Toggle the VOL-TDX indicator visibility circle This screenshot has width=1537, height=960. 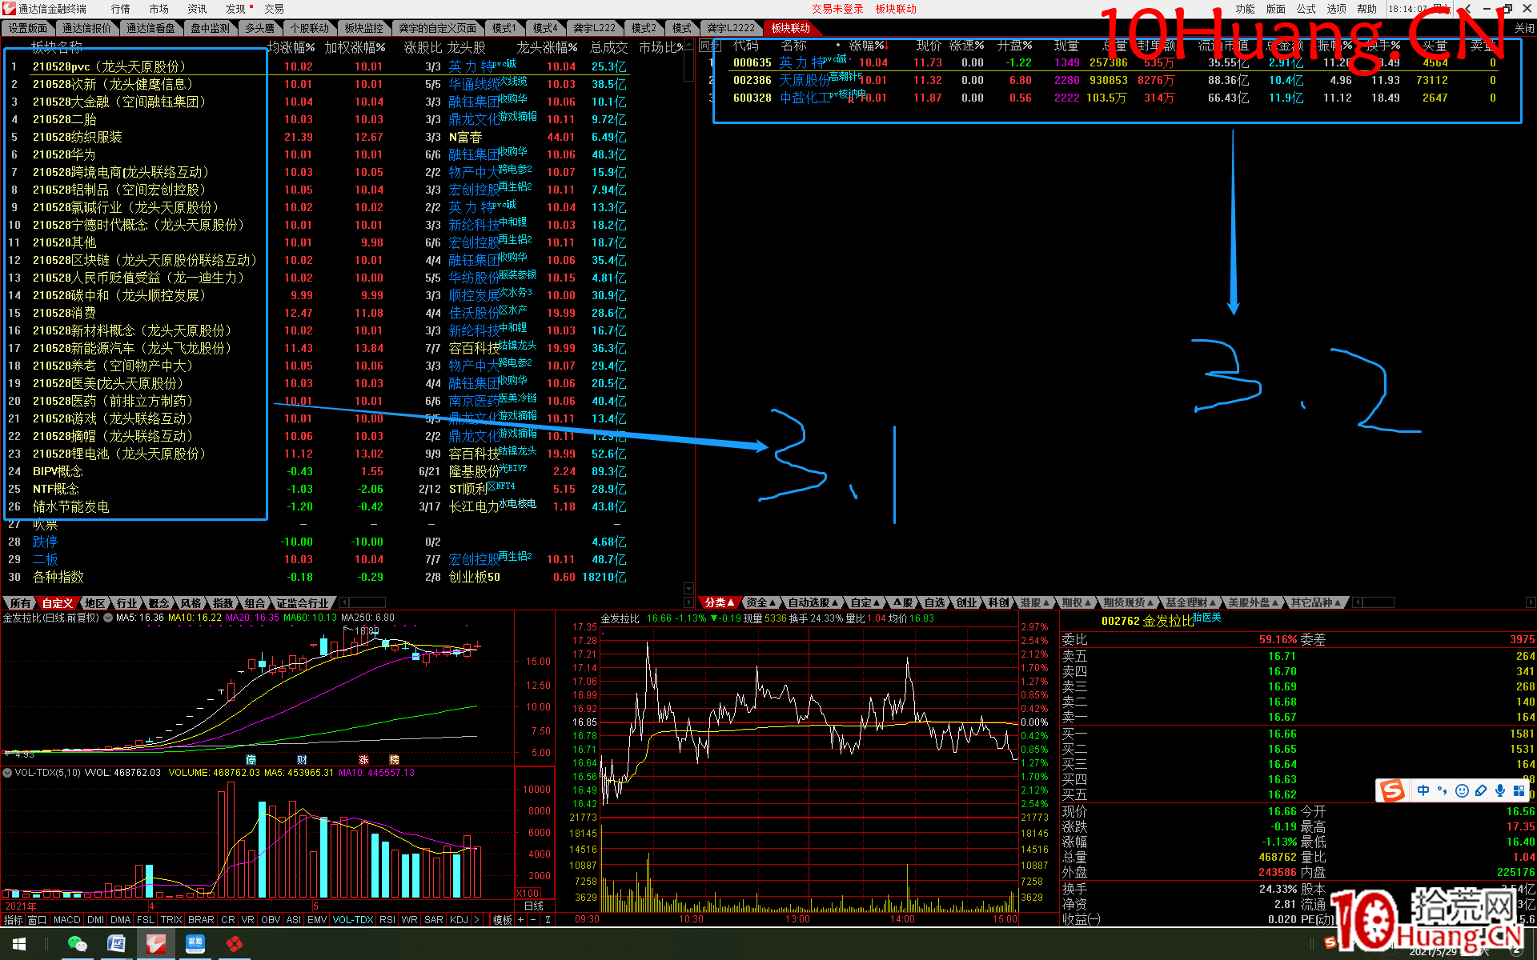coord(7,773)
